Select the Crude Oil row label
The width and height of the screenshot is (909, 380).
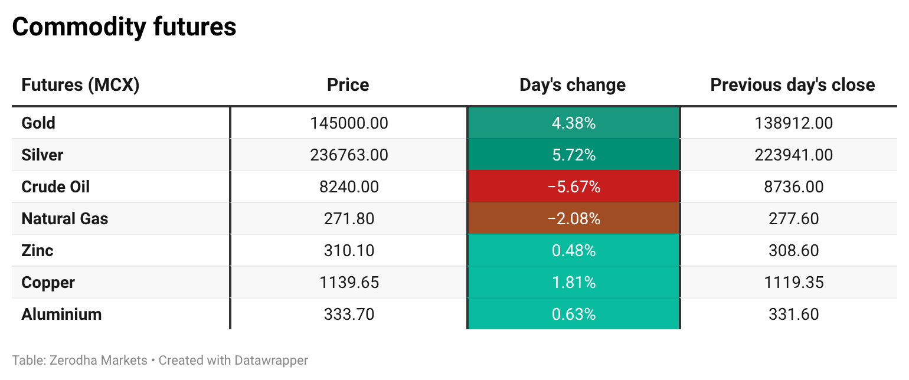(x=55, y=187)
